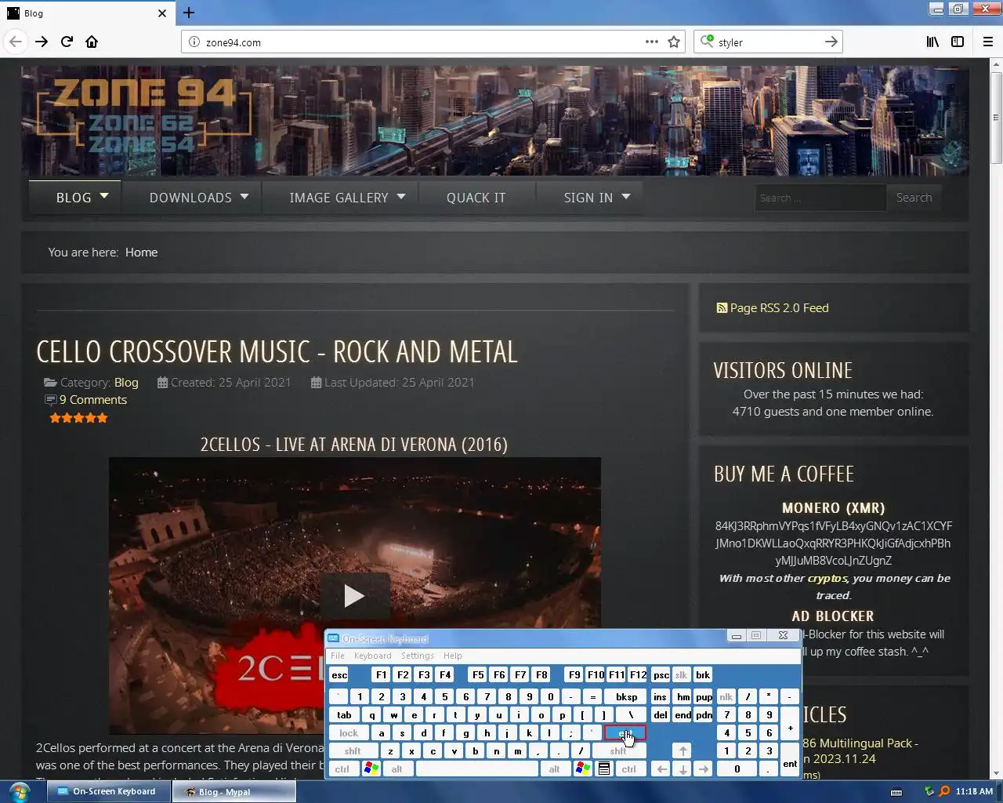Click the RSS feed icon

pos(722,308)
